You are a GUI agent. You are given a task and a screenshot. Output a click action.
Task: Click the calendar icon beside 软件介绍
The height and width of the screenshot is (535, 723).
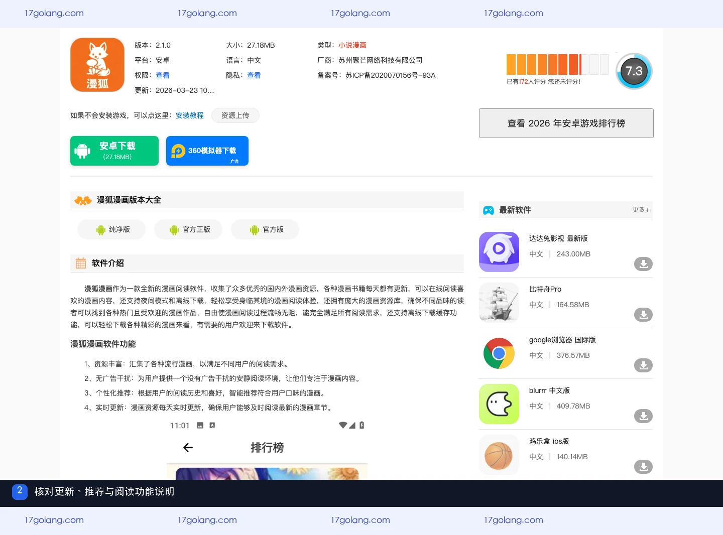(81, 263)
